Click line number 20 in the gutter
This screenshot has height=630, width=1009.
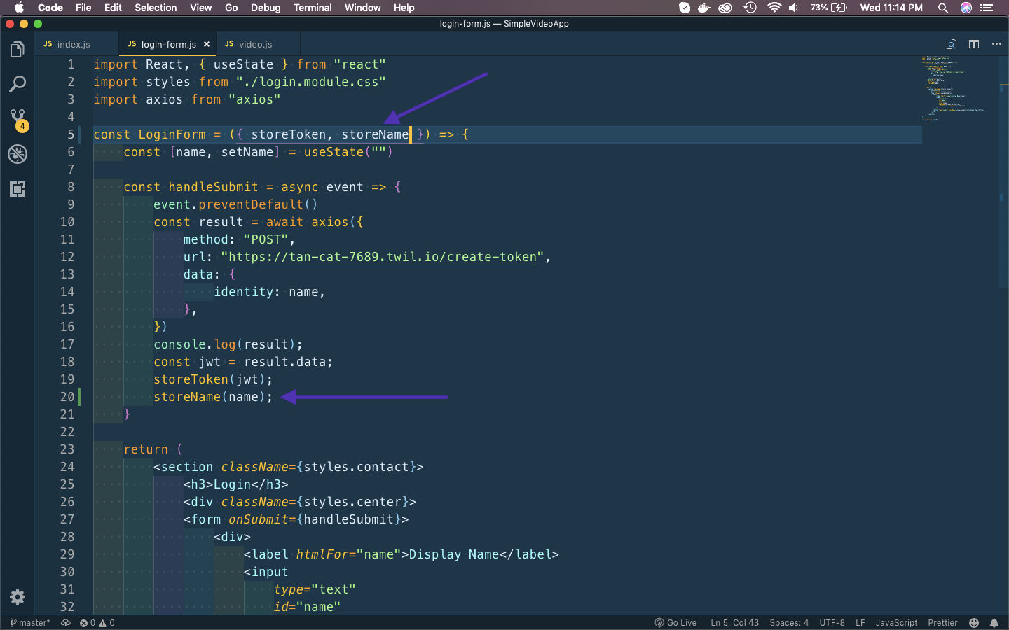click(x=67, y=397)
